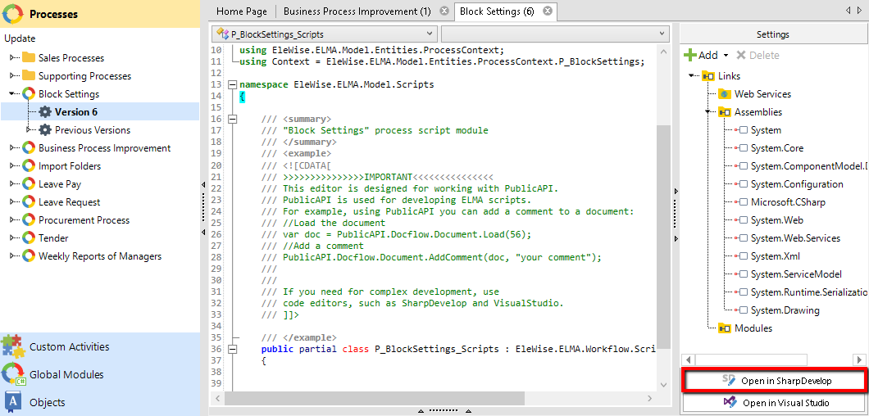The height and width of the screenshot is (416, 869).
Task: Click the Global Modules icon
Action: point(13,374)
